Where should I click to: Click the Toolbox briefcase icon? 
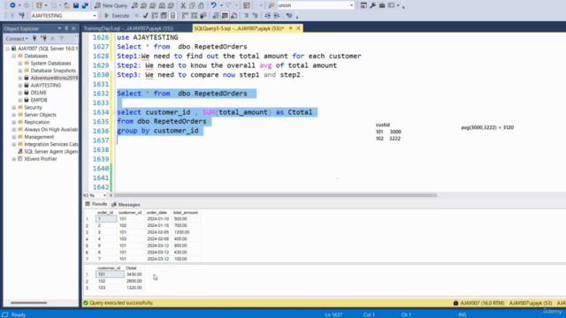(x=382, y=5)
